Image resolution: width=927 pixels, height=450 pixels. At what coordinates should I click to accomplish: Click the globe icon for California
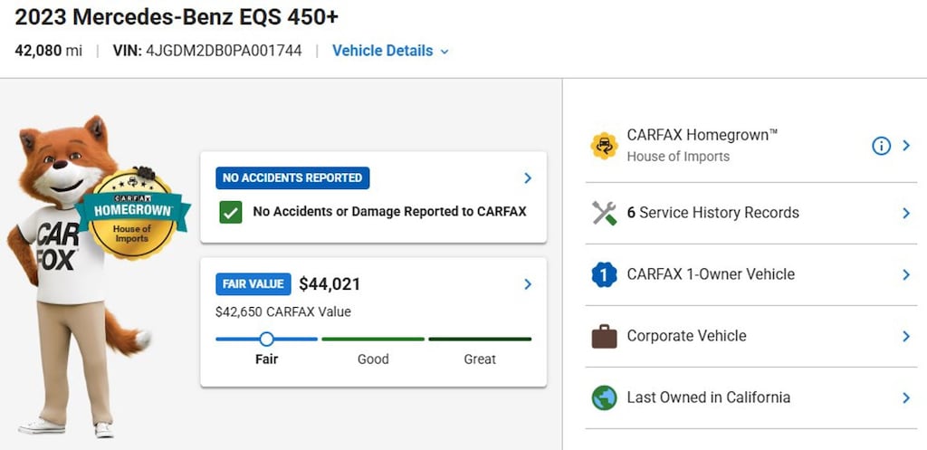pos(604,397)
